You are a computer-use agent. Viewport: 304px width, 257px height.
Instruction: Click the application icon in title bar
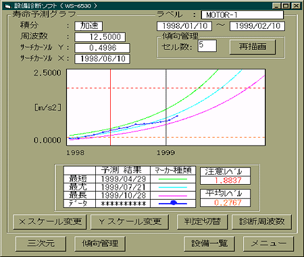click(x=7, y=6)
